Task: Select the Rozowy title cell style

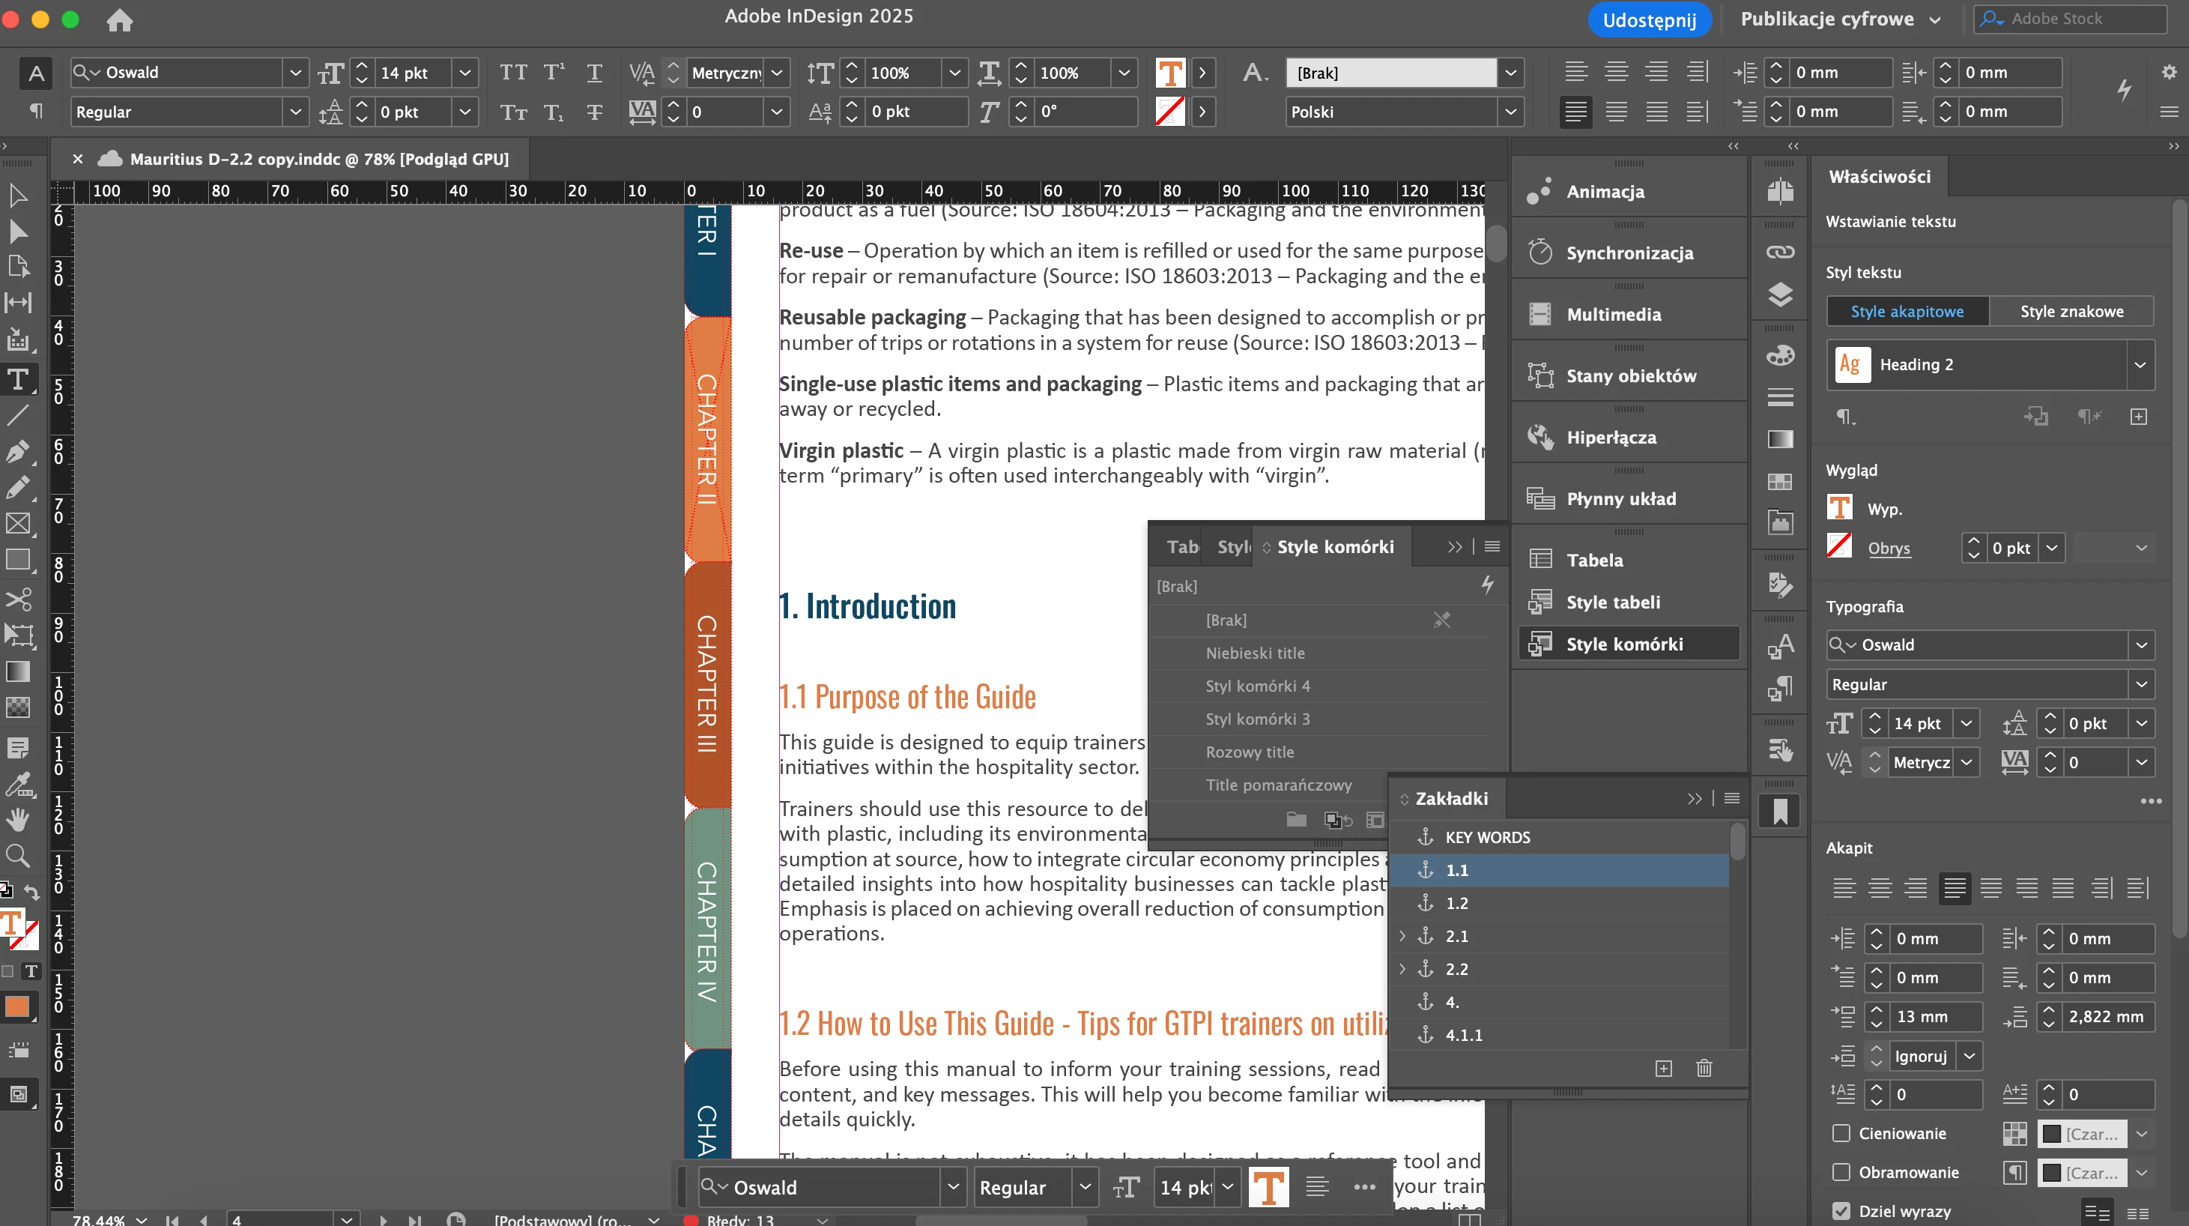Action: [1249, 752]
